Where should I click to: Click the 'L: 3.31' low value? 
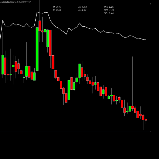point(82,10)
